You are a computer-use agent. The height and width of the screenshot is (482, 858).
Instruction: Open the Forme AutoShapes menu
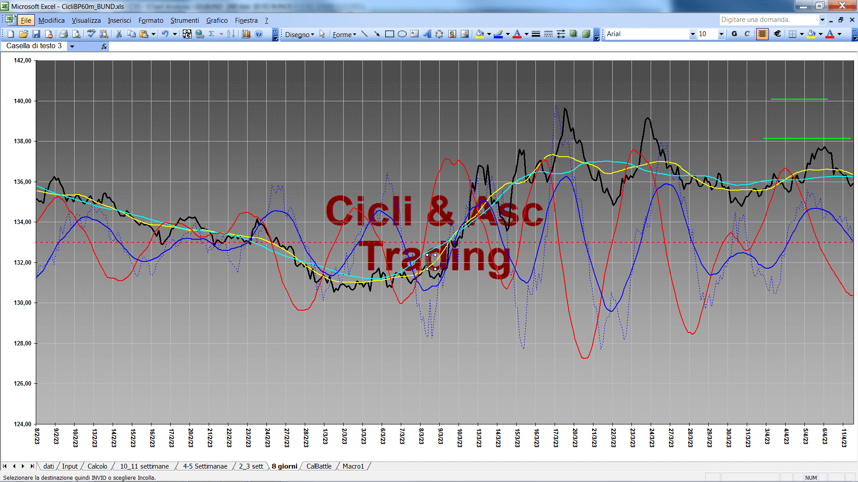pos(344,34)
